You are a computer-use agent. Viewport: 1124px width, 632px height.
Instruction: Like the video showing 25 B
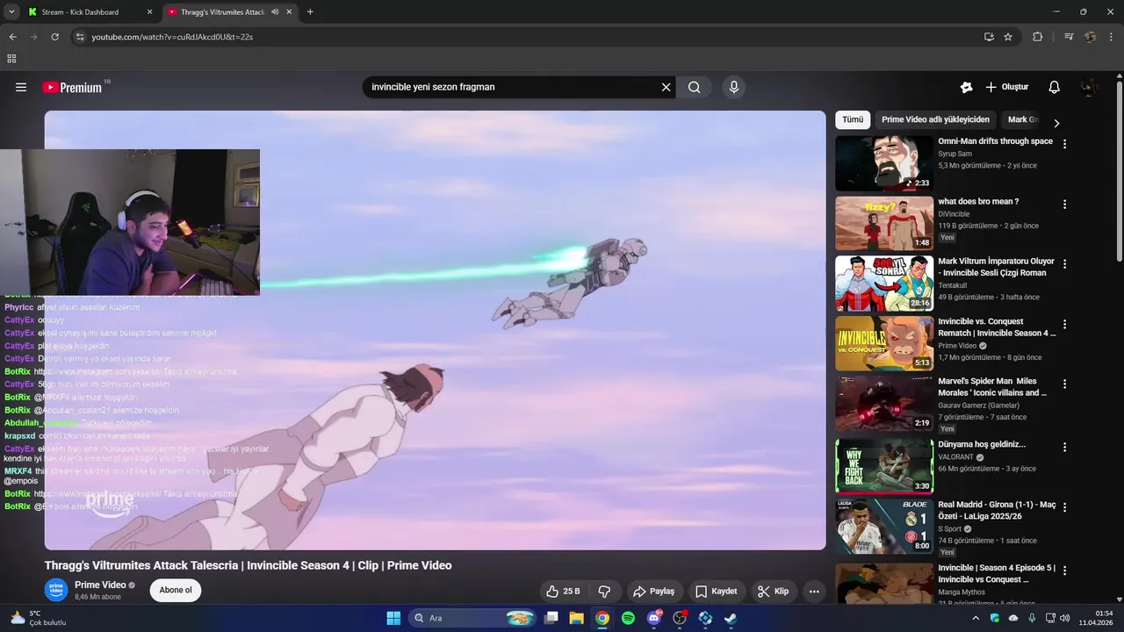(x=563, y=592)
